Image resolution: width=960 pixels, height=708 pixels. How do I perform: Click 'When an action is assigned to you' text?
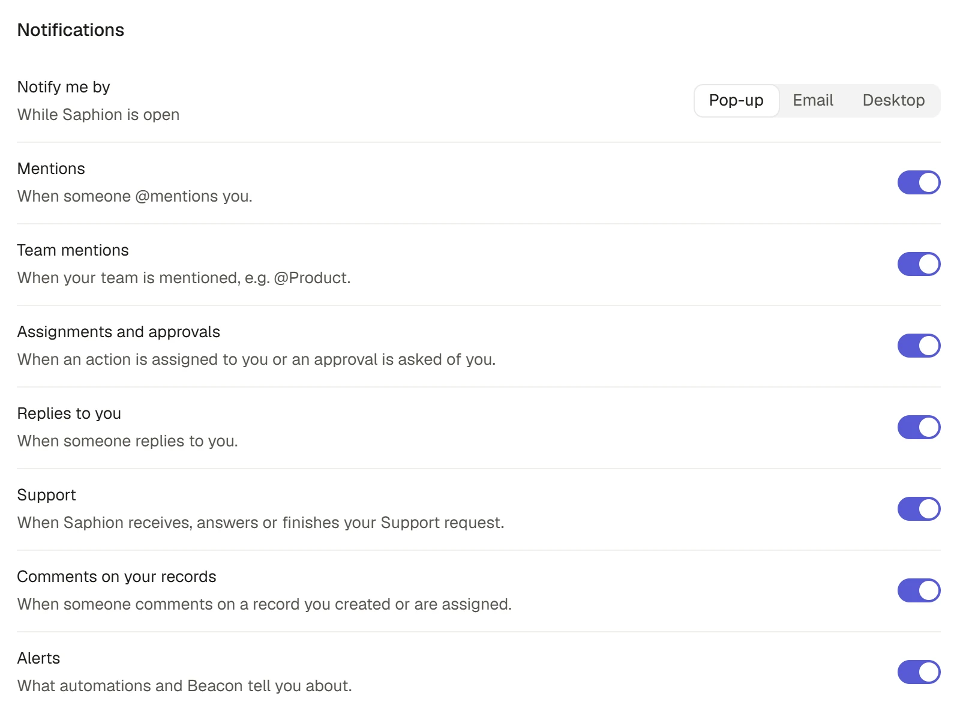[x=257, y=359]
